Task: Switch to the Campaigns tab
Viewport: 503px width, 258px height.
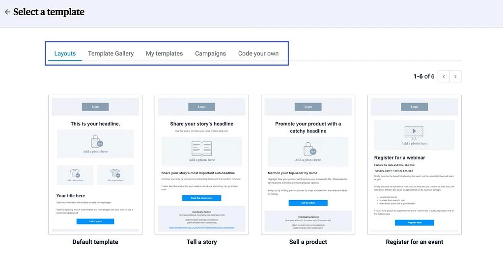Action: [x=210, y=53]
